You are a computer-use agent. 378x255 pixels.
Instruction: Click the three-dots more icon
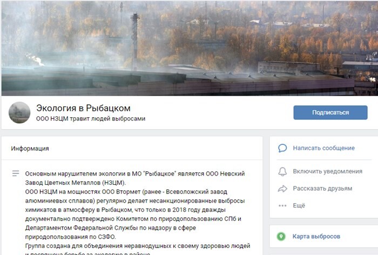click(x=282, y=205)
